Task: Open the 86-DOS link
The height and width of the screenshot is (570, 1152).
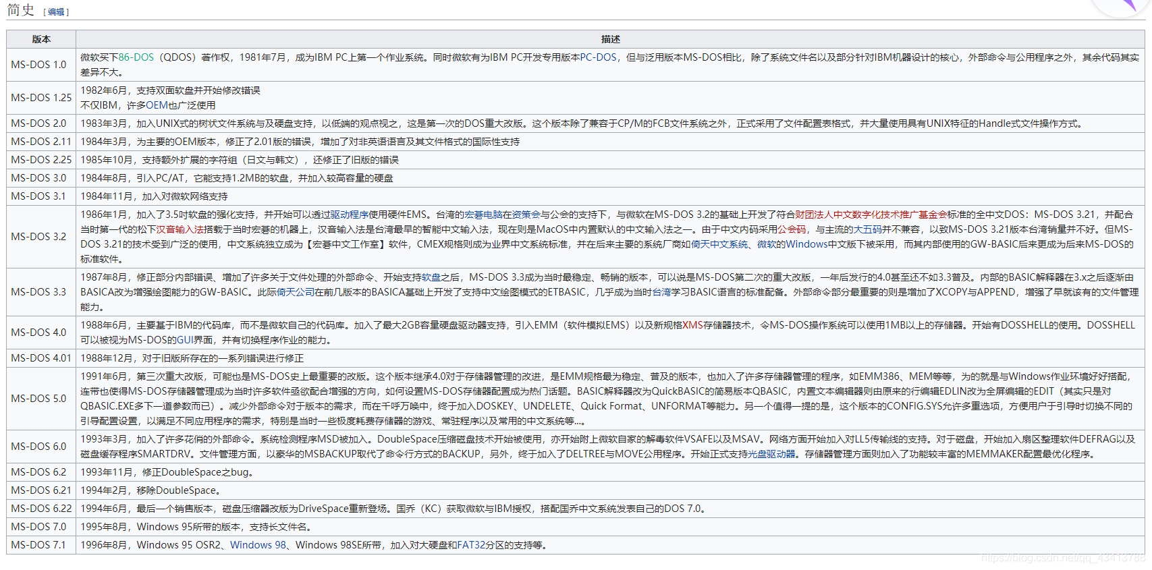Action: pos(136,57)
